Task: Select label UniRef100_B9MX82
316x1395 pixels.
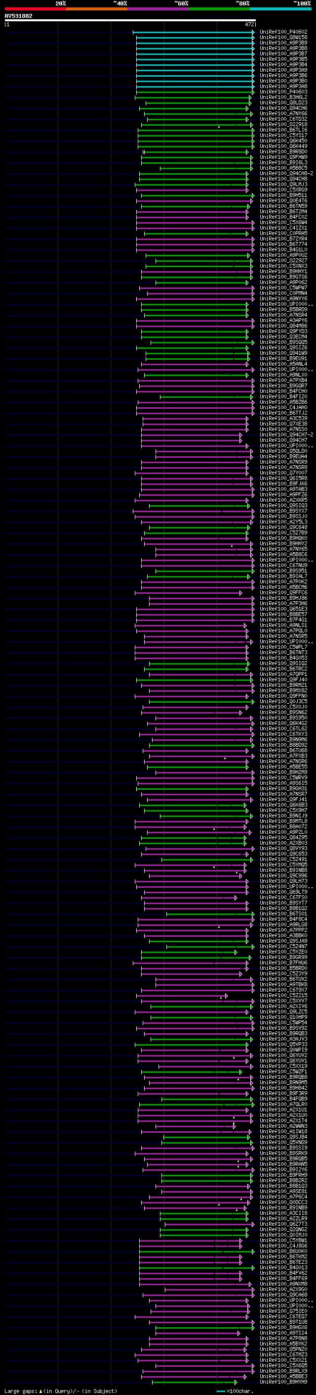Action: tap(283, 690)
